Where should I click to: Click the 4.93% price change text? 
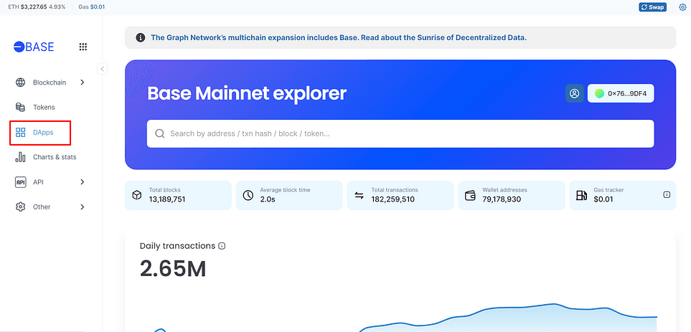coord(57,7)
